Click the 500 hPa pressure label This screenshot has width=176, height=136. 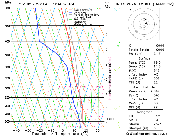pyautogui.click(x=8, y=67)
